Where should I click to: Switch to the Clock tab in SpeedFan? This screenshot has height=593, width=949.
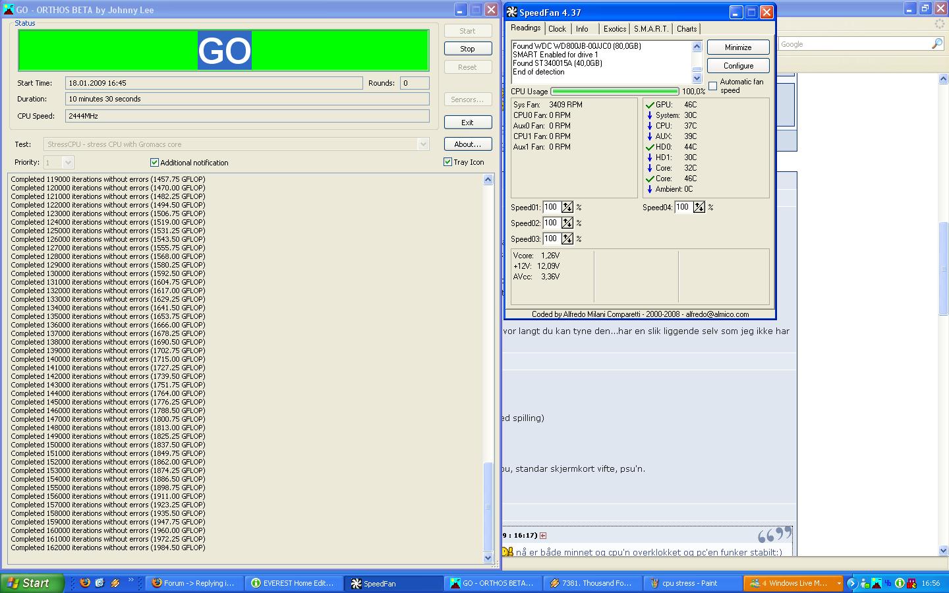557,29
